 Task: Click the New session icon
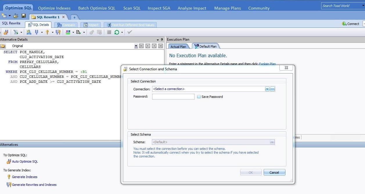pos(4,16)
